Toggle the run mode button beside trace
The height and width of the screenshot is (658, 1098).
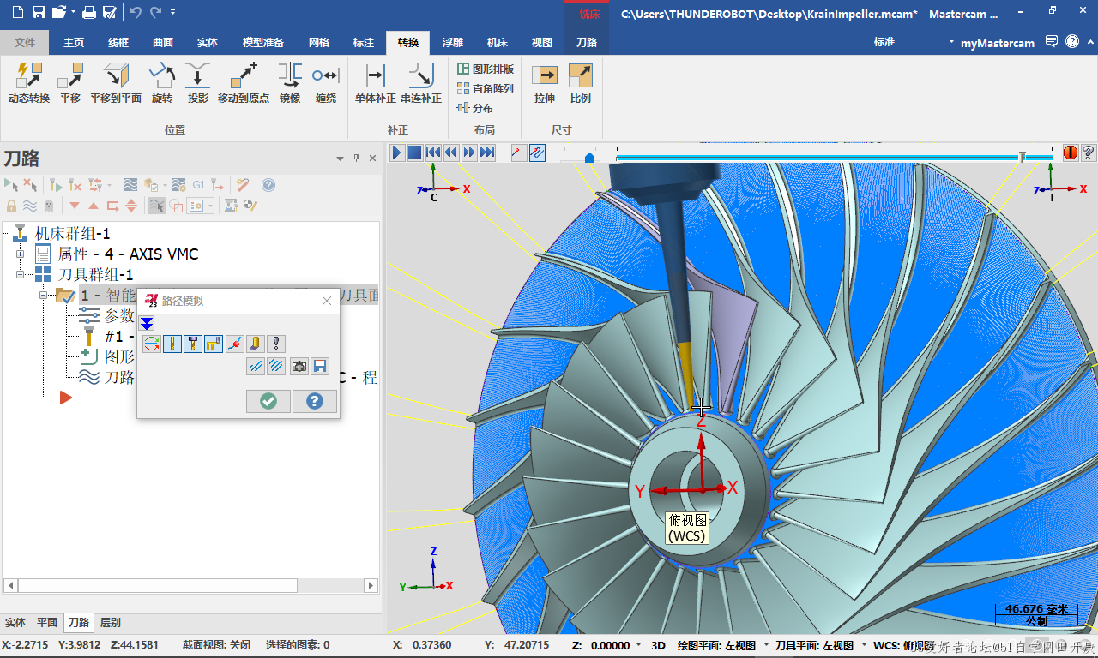[537, 153]
